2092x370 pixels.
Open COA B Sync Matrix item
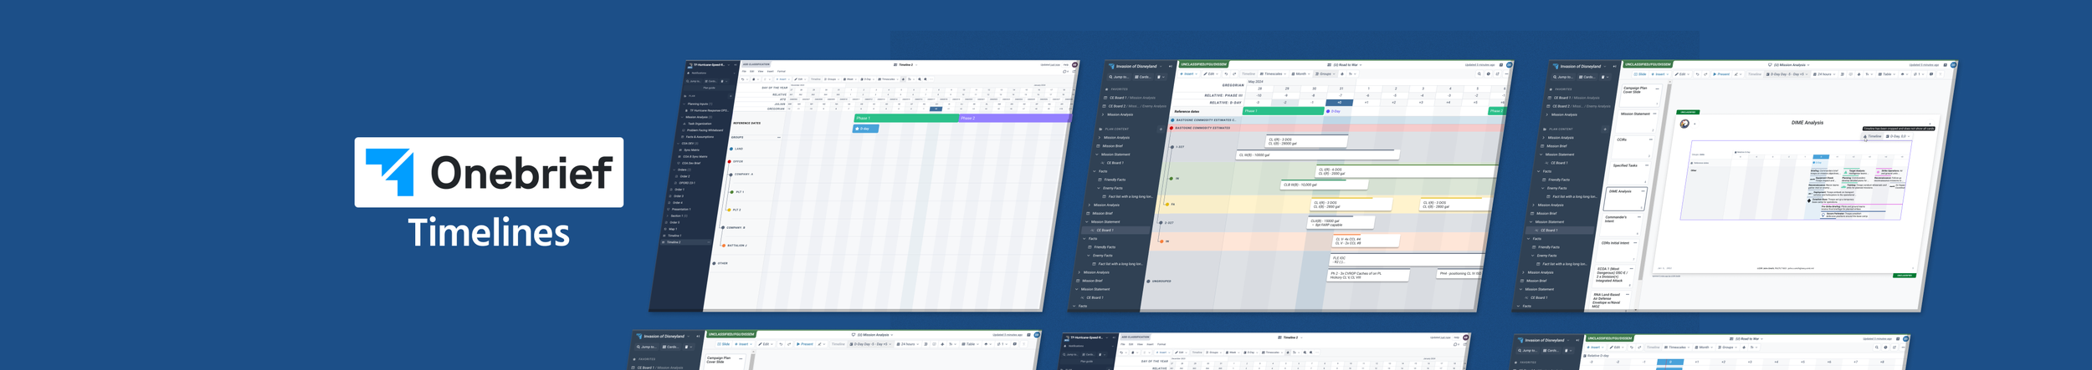click(695, 156)
